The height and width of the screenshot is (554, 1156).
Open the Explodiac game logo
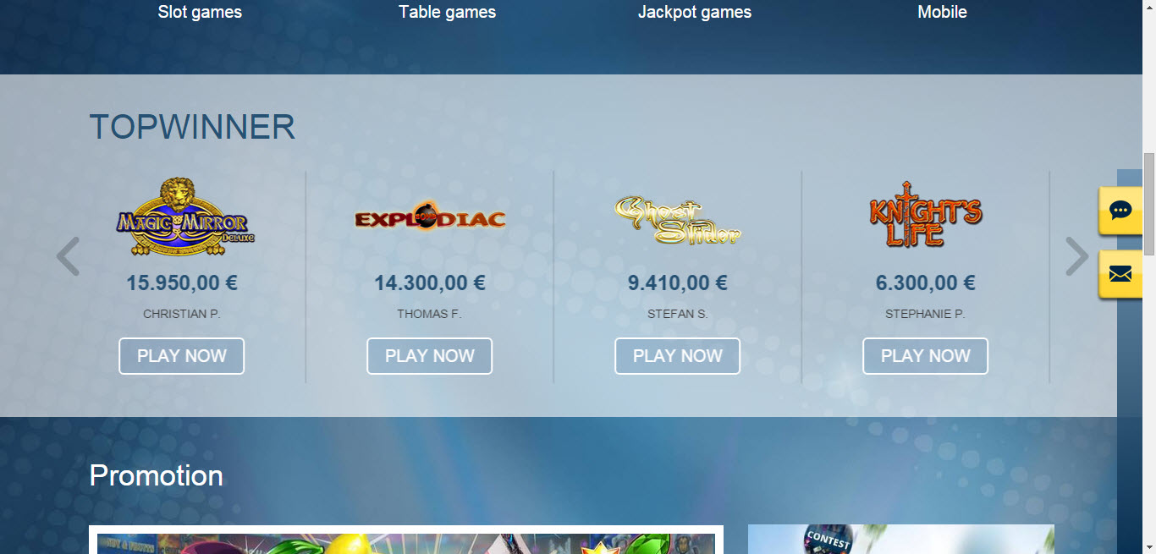(430, 219)
